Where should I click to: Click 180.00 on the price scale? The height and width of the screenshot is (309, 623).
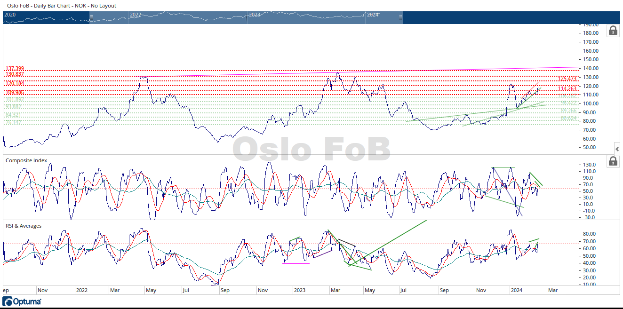(x=591, y=33)
